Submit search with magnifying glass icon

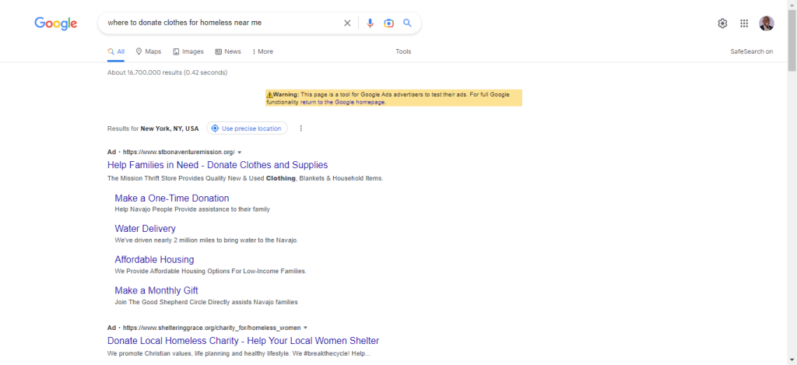407,23
